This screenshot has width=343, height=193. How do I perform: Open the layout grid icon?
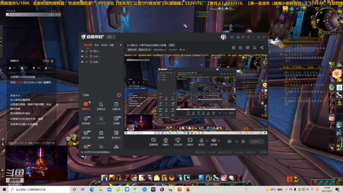(x=248, y=48)
